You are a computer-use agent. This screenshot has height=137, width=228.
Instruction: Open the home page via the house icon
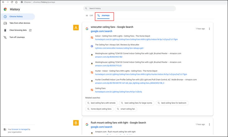16,2
